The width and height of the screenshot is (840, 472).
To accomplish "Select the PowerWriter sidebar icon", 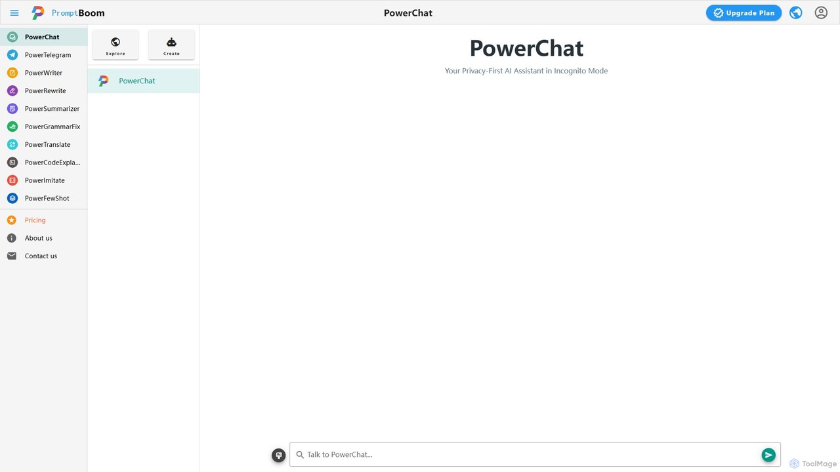I will tap(12, 73).
